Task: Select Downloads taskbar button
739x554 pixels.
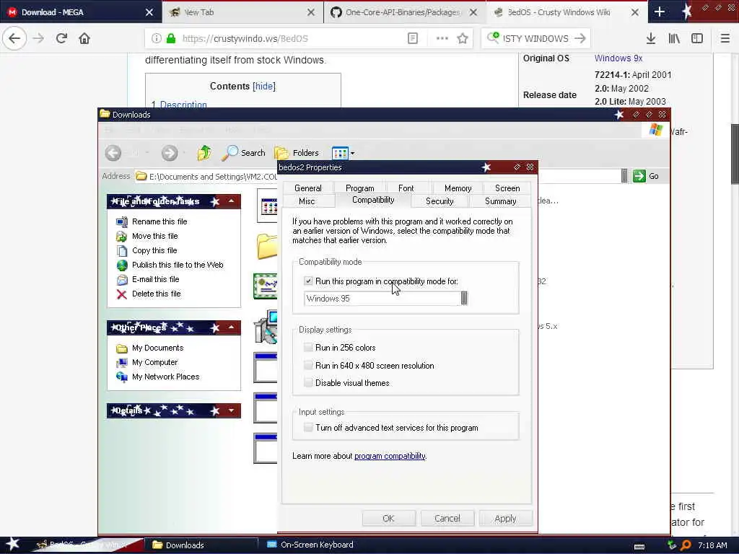Action: (201, 545)
